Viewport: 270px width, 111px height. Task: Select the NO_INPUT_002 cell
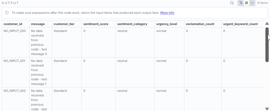tap(15, 91)
